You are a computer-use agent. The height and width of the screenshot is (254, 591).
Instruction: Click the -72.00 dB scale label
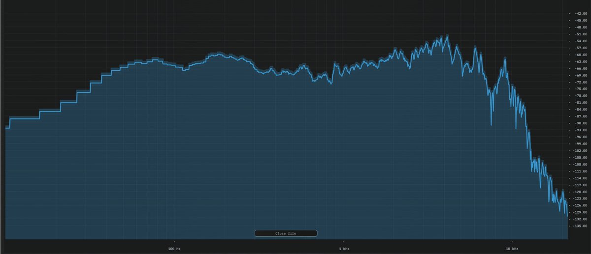[580, 82]
